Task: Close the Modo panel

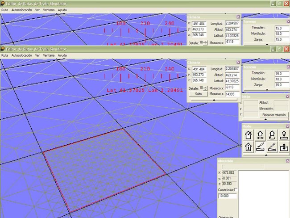Action: 287,126
